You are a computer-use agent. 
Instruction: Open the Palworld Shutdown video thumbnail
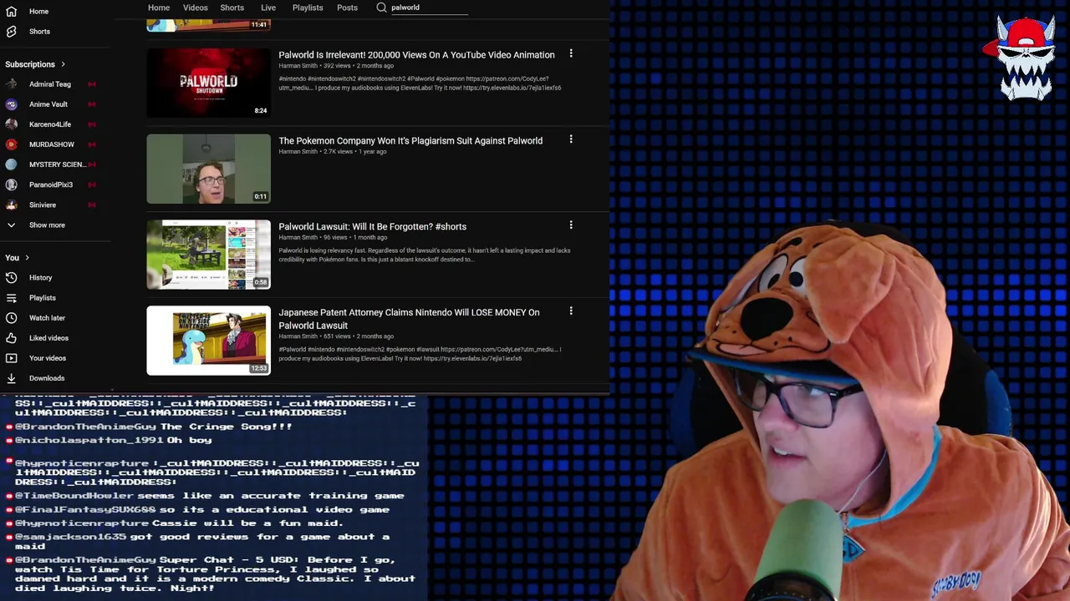tap(209, 83)
